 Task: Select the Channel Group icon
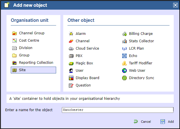click(14, 33)
